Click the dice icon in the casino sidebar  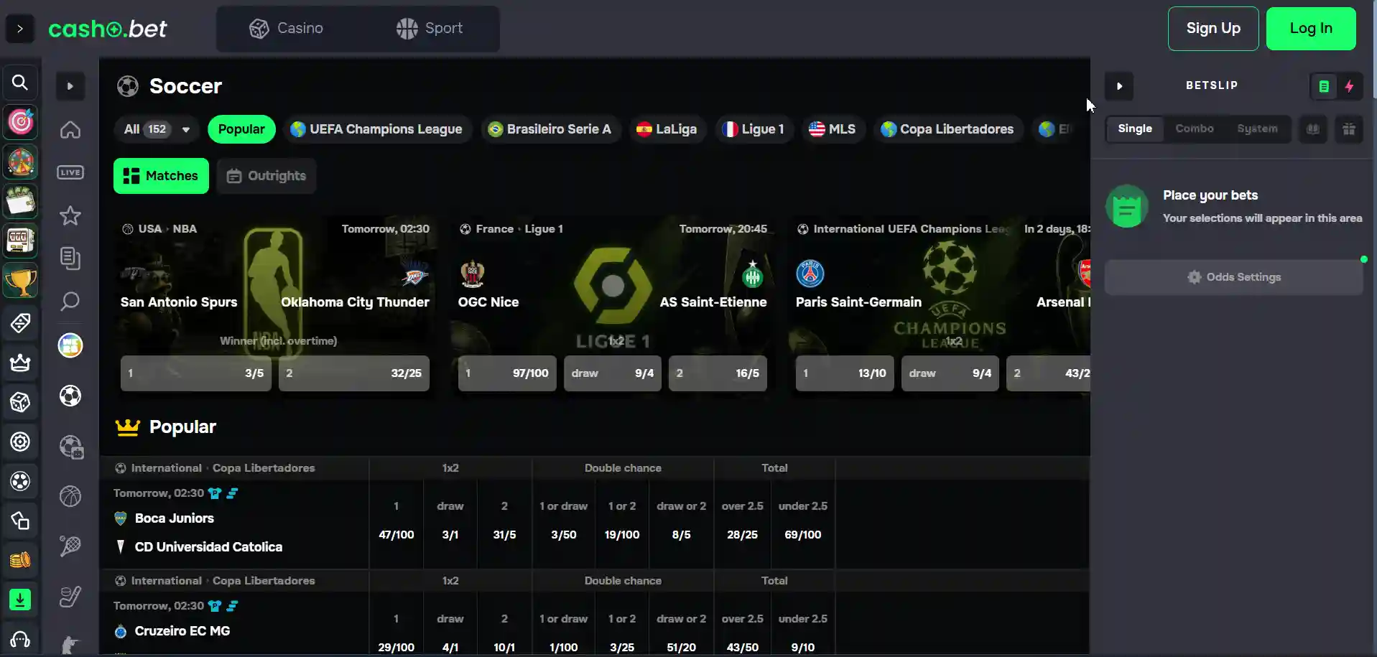[20, 402]
